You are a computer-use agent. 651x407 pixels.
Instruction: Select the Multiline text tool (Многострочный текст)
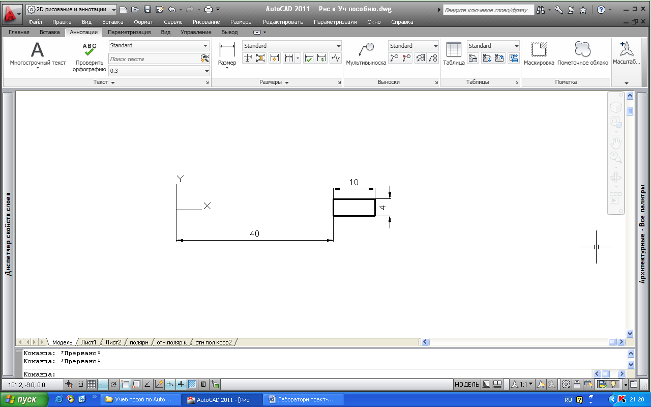[38, 56]
